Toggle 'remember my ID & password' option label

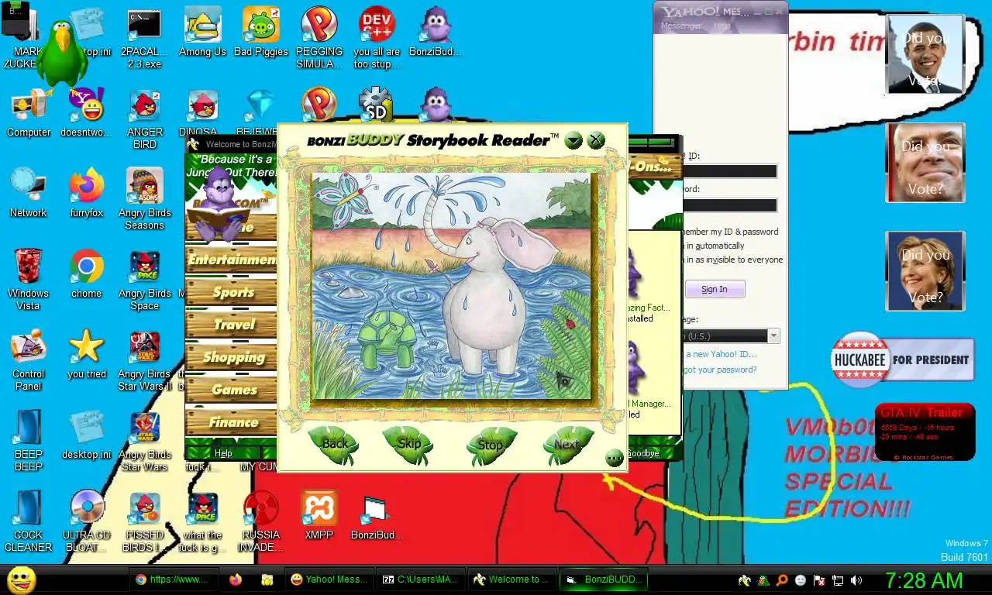click(730, 232)
